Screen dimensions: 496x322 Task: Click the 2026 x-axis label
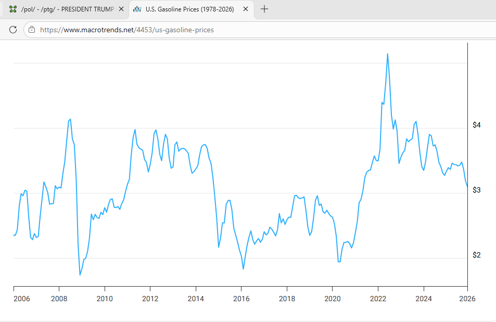(x=467, y=299)
